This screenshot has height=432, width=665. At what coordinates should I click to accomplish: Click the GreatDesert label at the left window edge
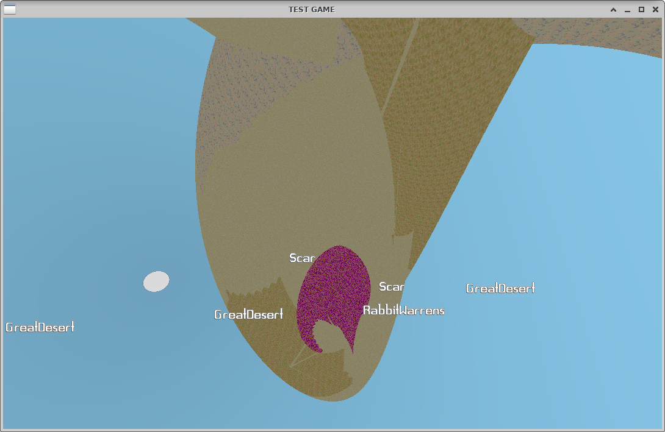tap(40, 327)
